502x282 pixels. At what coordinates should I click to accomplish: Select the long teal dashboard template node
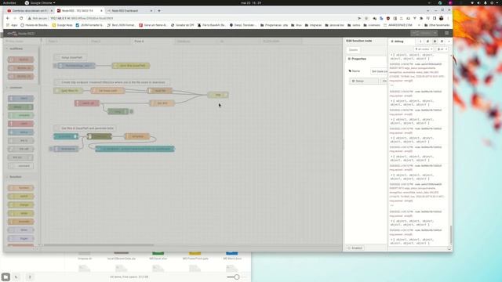[x=135, y=149]
